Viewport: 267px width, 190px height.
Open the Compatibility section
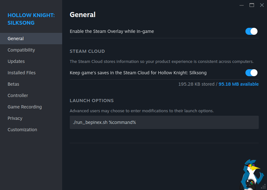pyautogui.click(x=21, y=50)
